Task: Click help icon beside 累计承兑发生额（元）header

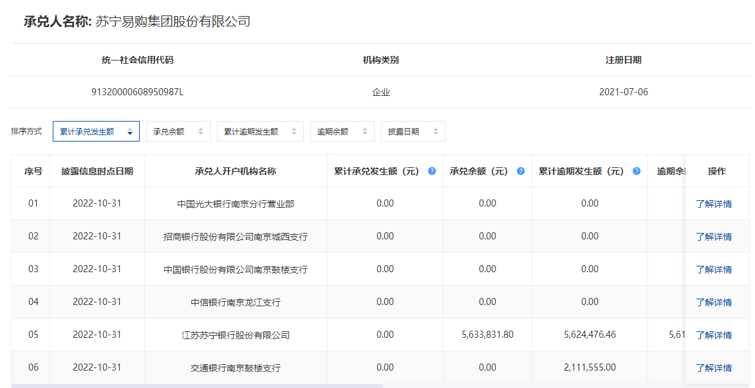Action: click(x=432, y=171)
